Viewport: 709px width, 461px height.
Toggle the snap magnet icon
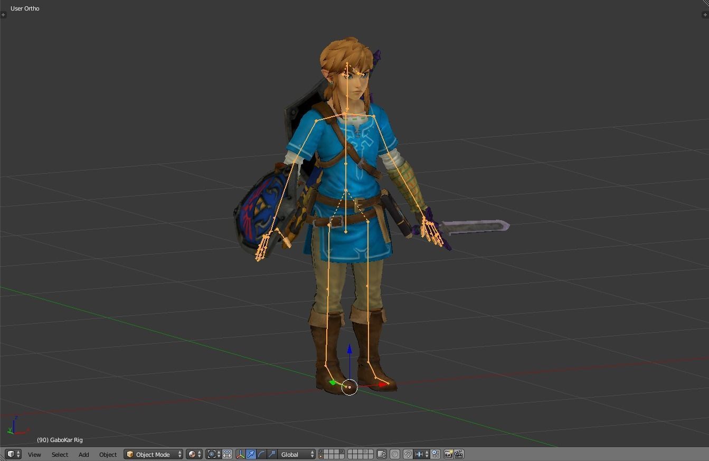(408, 454)
